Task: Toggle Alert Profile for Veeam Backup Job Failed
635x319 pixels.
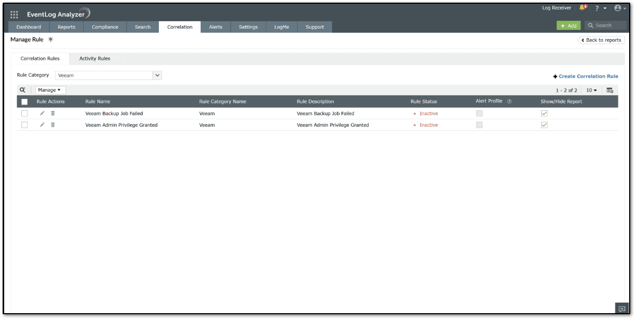Action: tap(479, 113)
